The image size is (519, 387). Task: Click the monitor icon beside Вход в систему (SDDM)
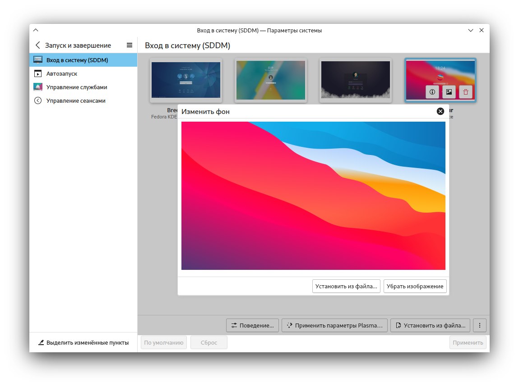coord(38,60)
